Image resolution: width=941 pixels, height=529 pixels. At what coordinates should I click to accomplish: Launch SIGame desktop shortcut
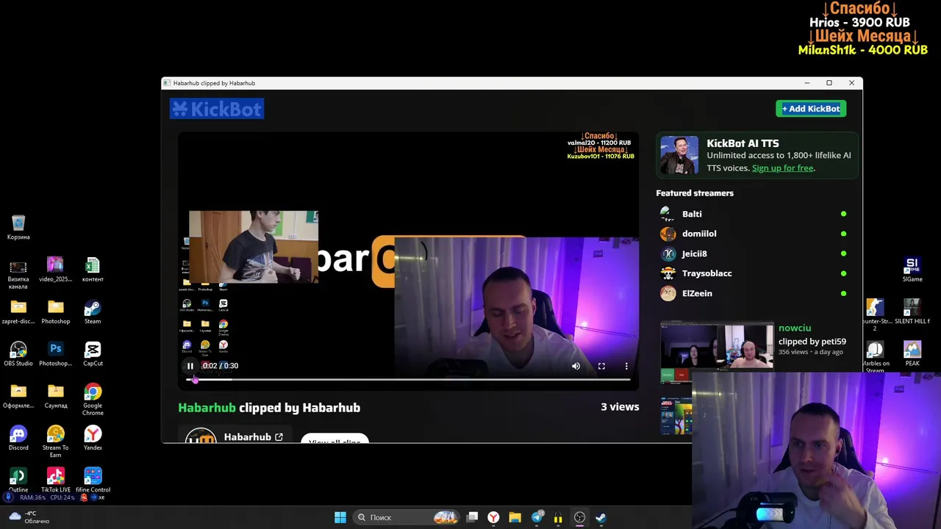pos(912,270)
